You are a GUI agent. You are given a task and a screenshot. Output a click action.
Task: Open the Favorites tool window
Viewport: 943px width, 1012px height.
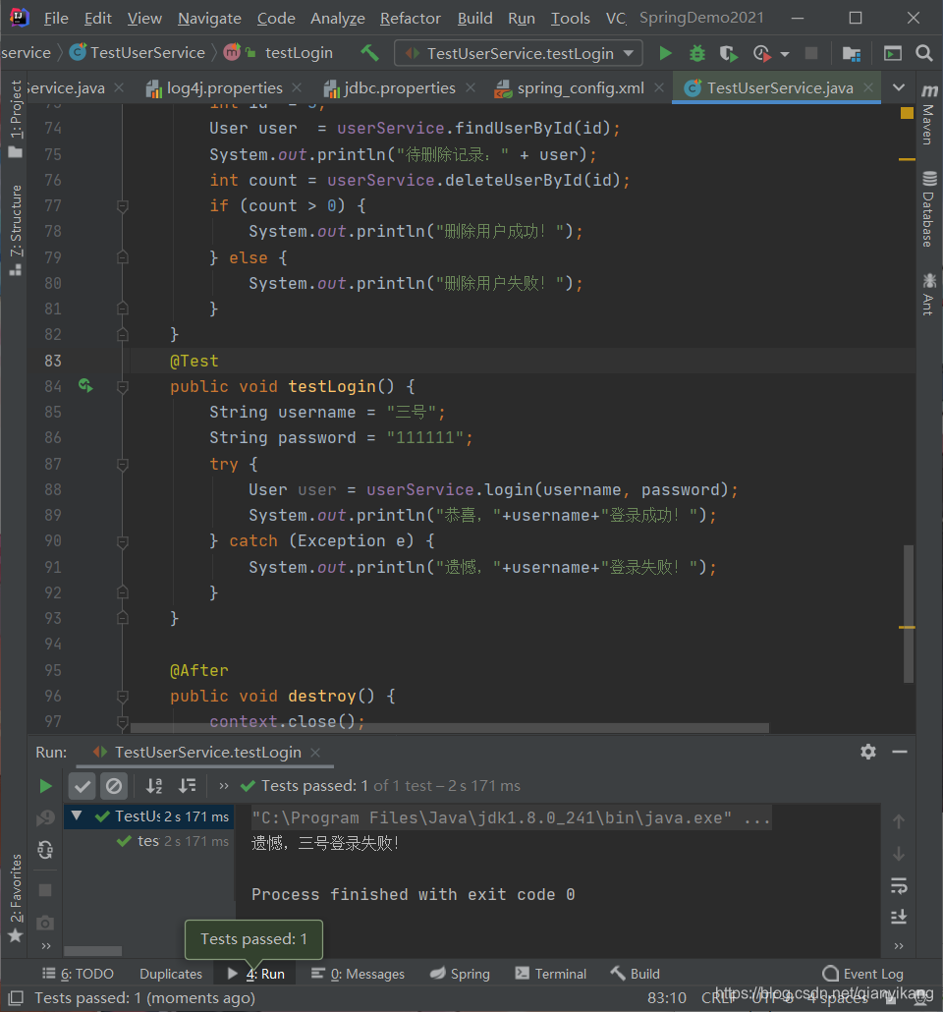pos(16,898)
